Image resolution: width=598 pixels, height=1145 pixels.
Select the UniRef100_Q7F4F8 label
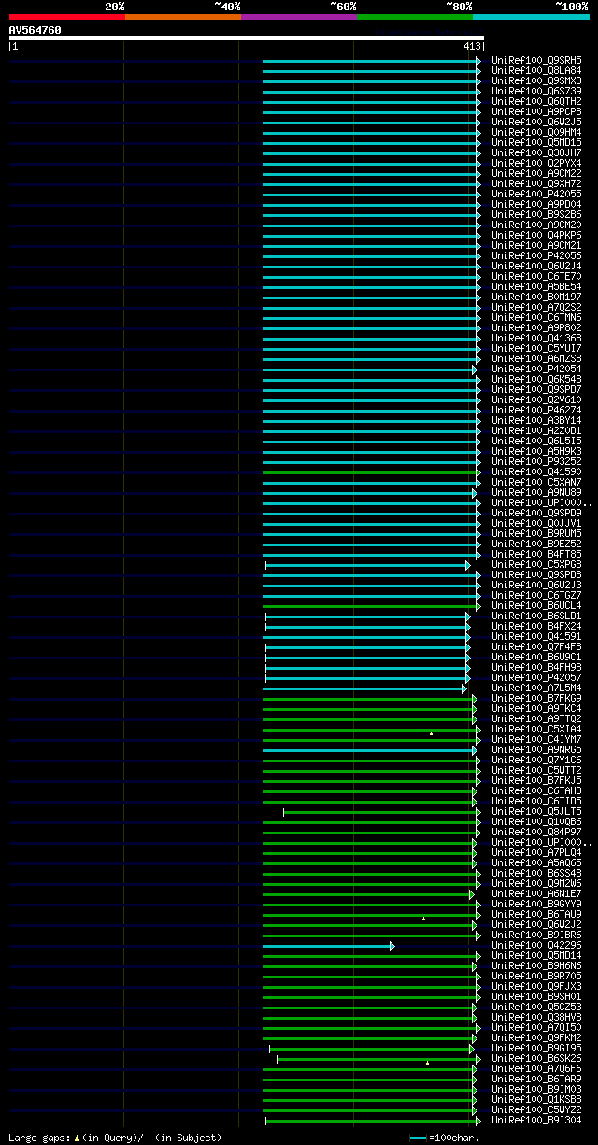536,646
